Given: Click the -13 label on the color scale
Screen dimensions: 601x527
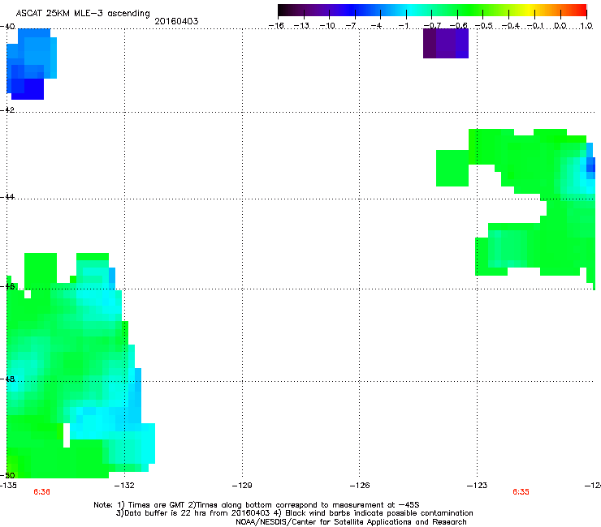Looking at the screenshot, I should (301, 26).
